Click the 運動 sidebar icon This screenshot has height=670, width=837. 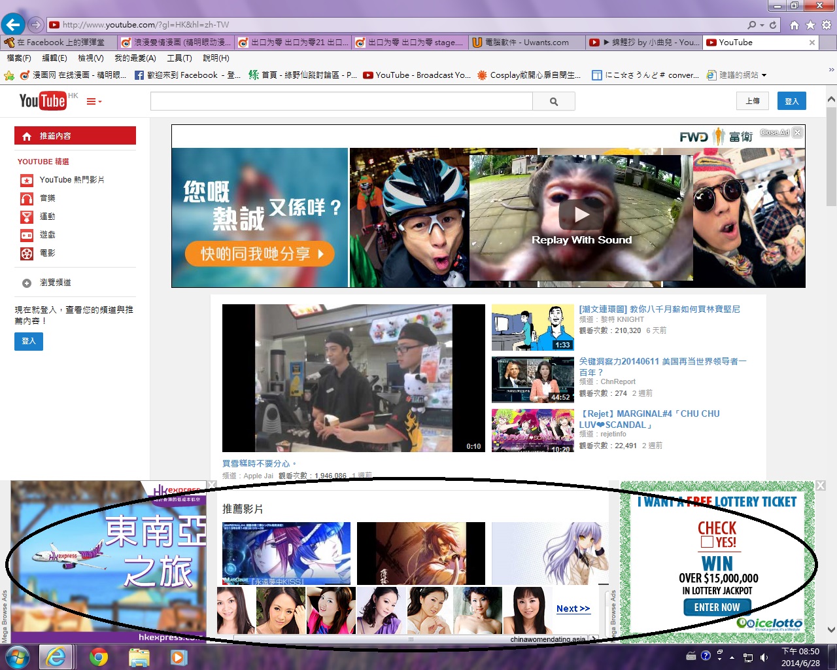(x=27, y=217)
